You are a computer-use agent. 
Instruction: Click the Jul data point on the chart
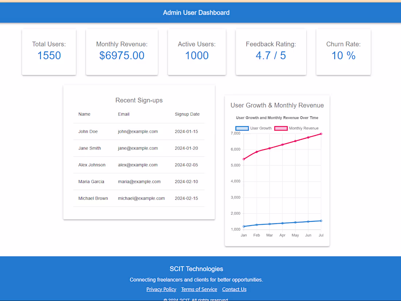pyautogui.click(x=321, y=134)
